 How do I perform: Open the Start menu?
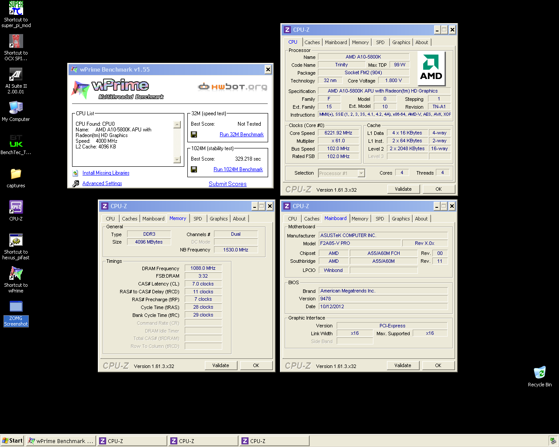point(12,441)
